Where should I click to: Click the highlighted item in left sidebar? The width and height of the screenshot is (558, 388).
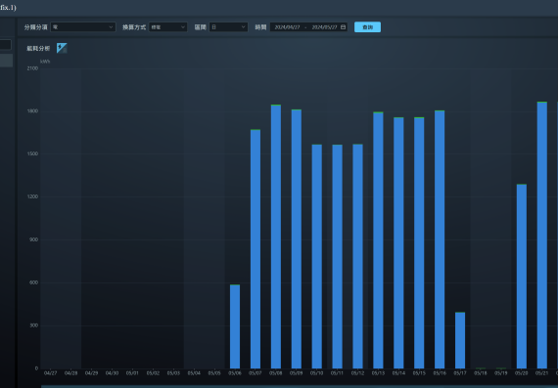point(6,61)
